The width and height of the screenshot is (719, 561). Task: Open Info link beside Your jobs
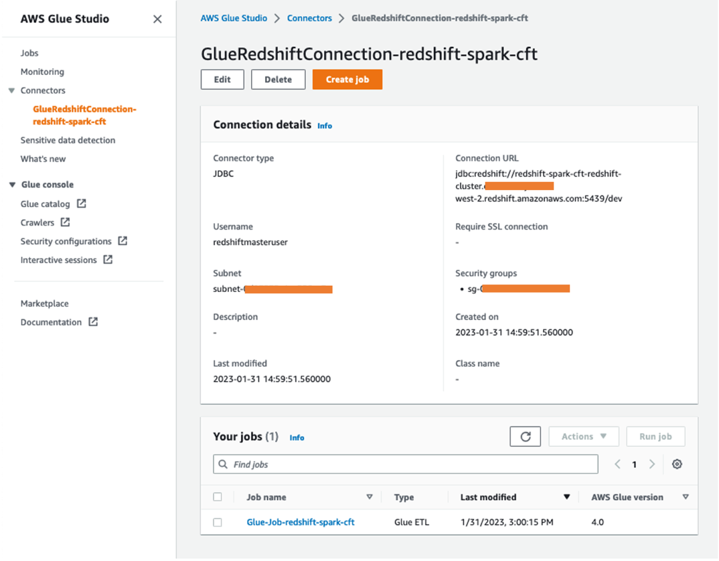[297, 438]
